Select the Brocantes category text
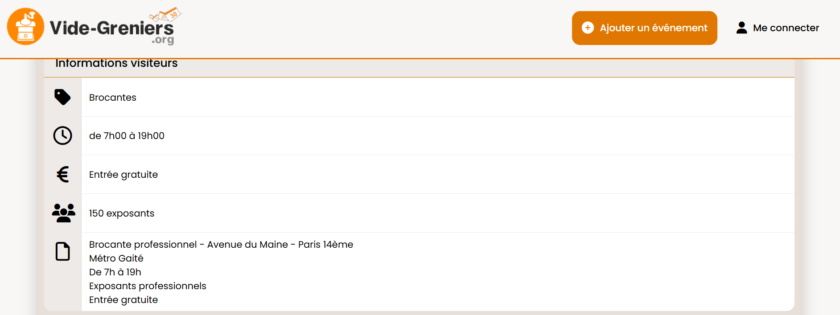 coord(112,98)
